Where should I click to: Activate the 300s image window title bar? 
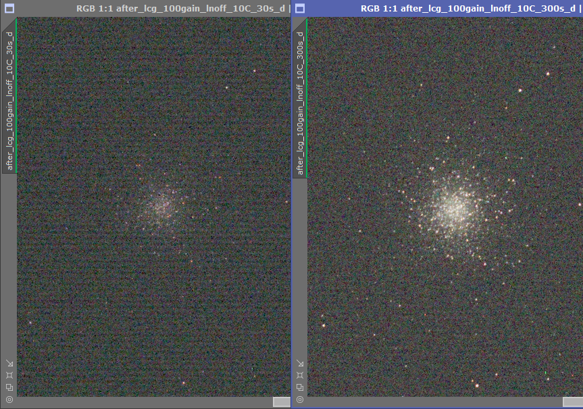(x=459, y=8)
